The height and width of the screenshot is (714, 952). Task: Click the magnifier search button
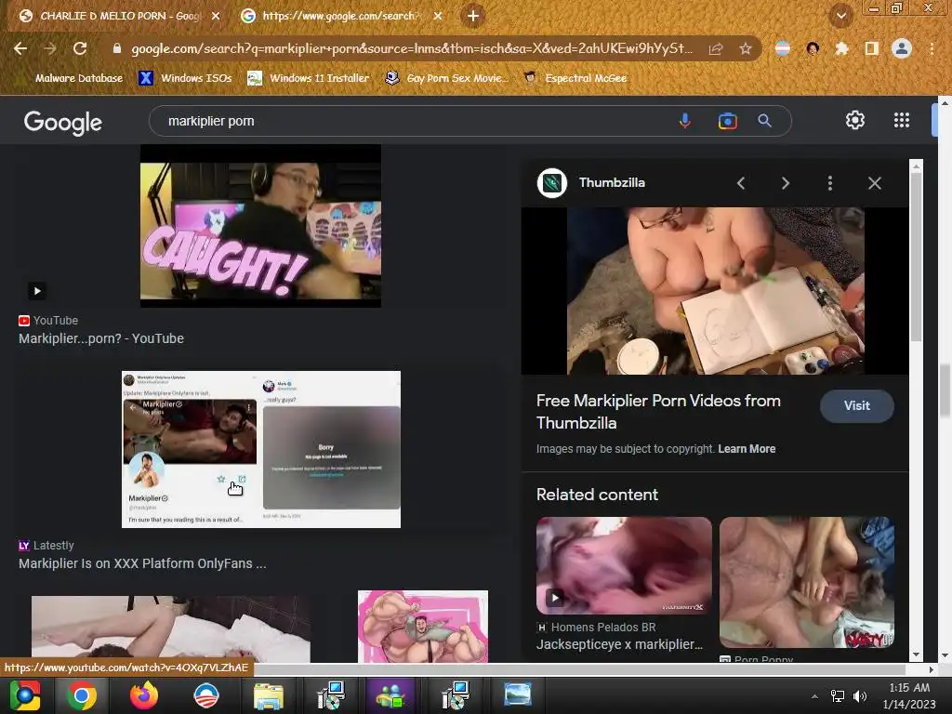point(764,121)
